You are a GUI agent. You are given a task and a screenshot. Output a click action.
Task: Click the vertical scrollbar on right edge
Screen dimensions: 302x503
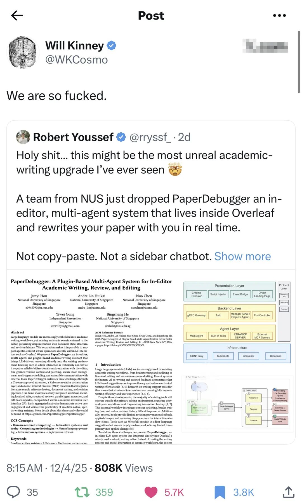coord(299,62)
